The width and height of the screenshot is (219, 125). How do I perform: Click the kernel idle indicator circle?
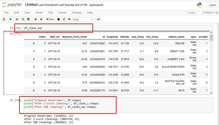[x=217, y=13]
